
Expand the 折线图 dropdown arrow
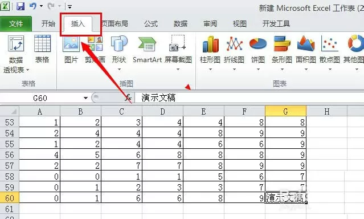coord(234,69)
